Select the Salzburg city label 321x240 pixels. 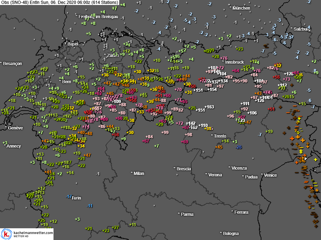click(x=300, y=29)
